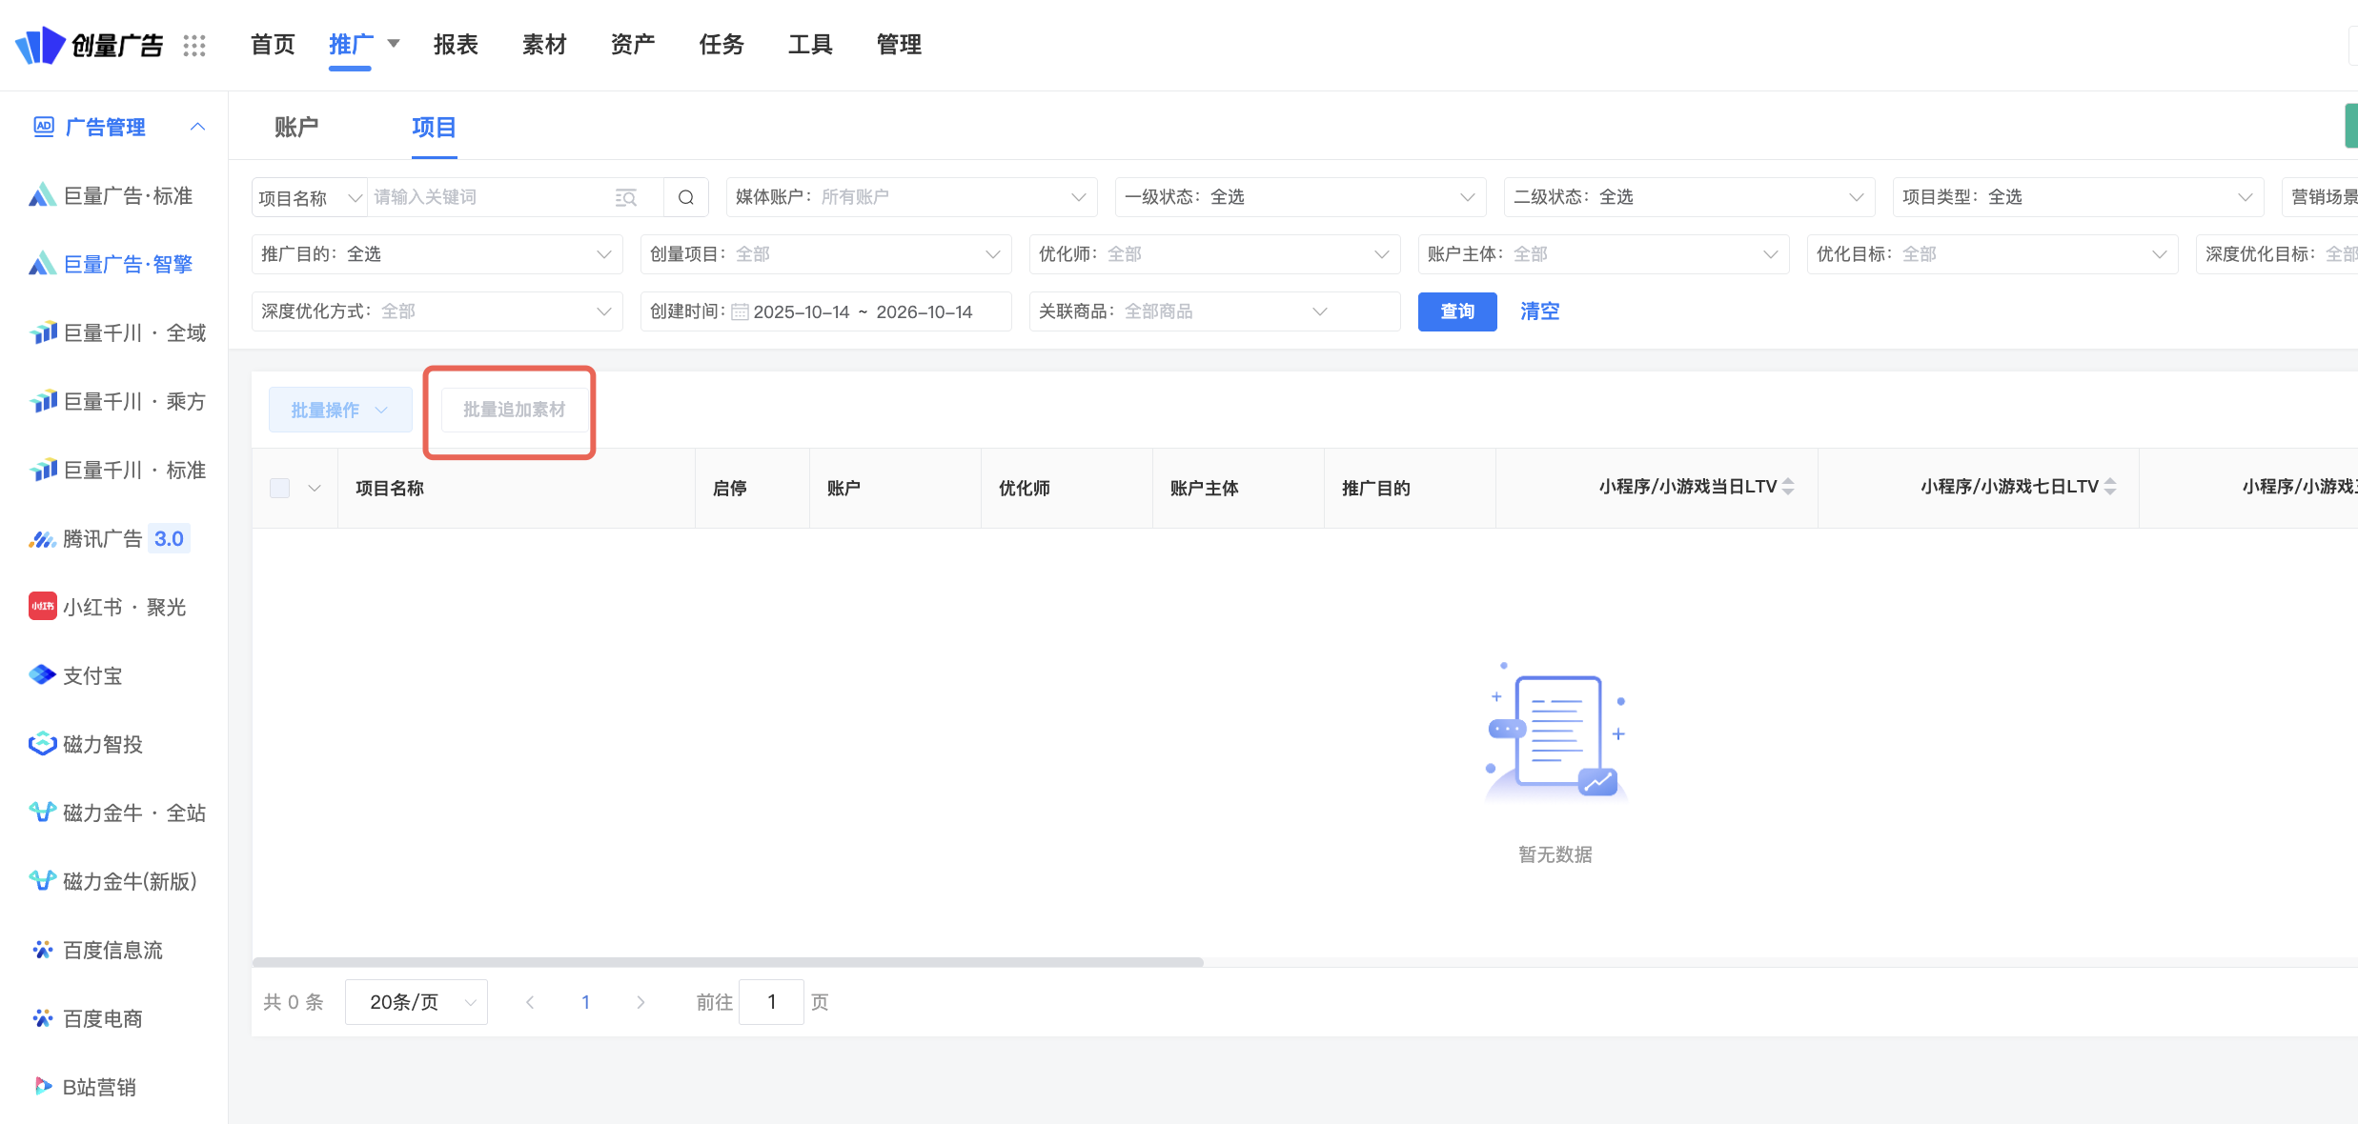Click the 批量追加素材 button

click(x=515, y=410)
